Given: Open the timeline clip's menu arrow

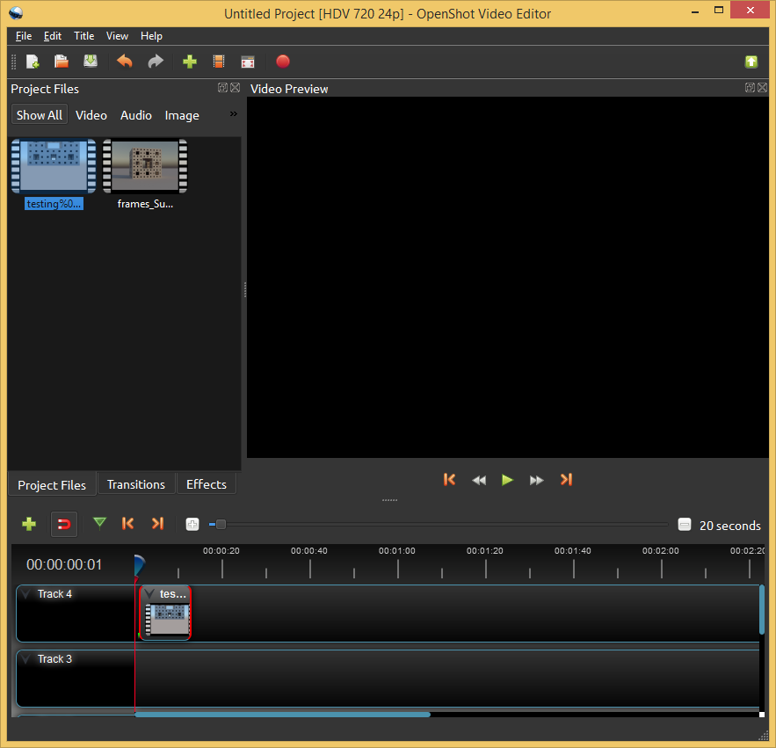Looking at the screenshot, I should (149, 593).
